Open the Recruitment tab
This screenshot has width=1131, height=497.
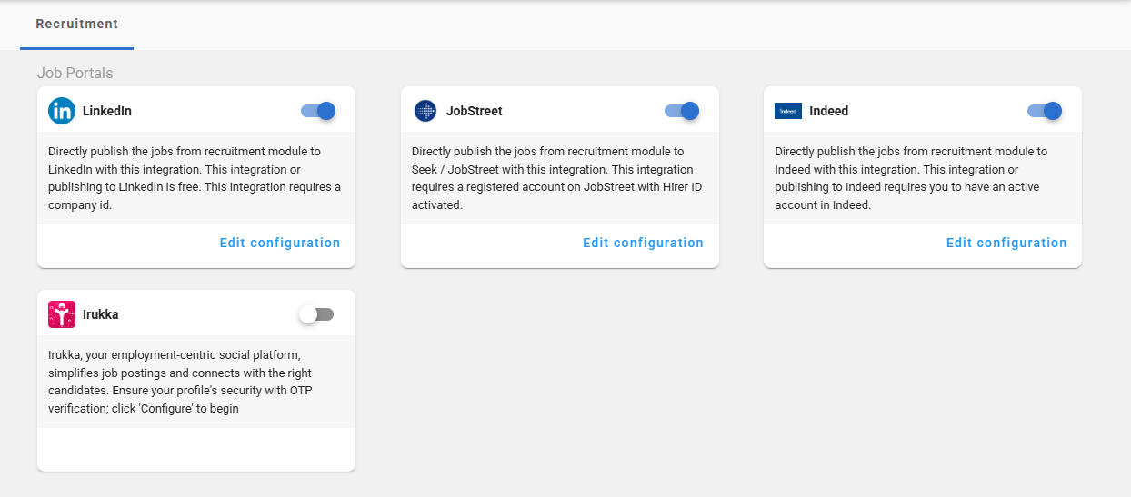(x=77, y=24)
